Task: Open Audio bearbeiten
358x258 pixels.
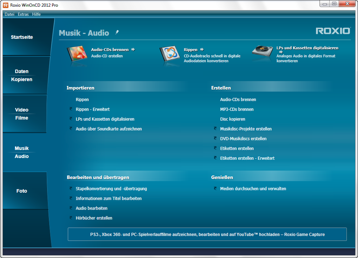Action: (92, 208)
